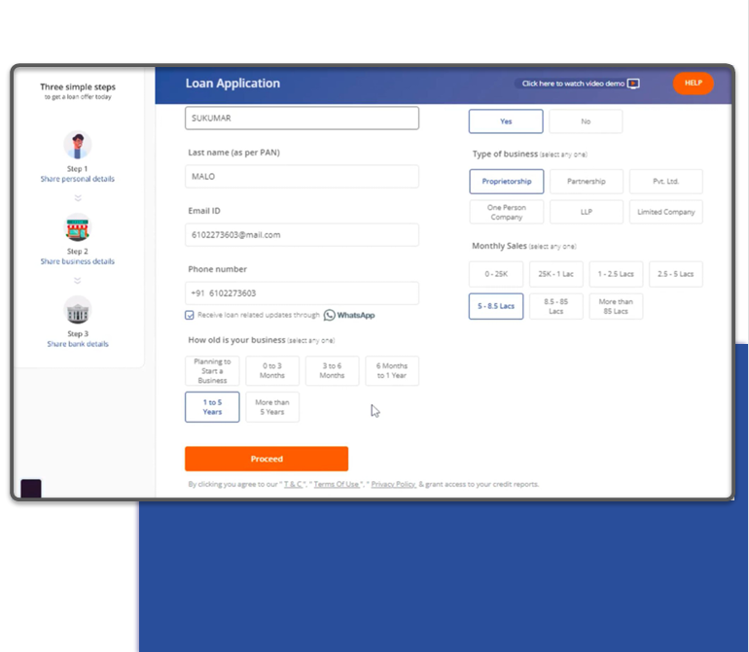Viewport: 749px width, 652px height.
Task: Select 2.5 - 5 Lacs monthly sales
Action: (675, 274)
